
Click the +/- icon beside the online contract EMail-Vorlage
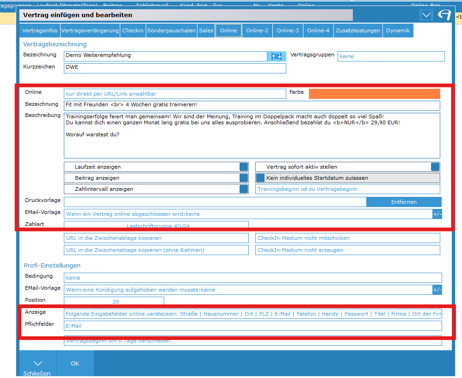[x=437, y=214]
